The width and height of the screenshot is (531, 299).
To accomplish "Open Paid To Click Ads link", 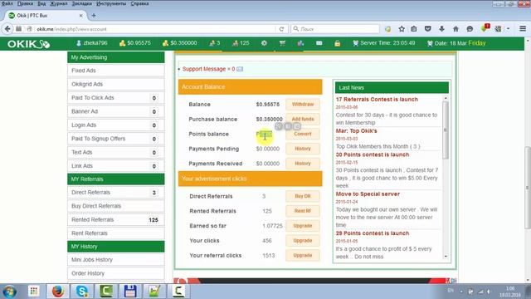I will coord(116,98).
